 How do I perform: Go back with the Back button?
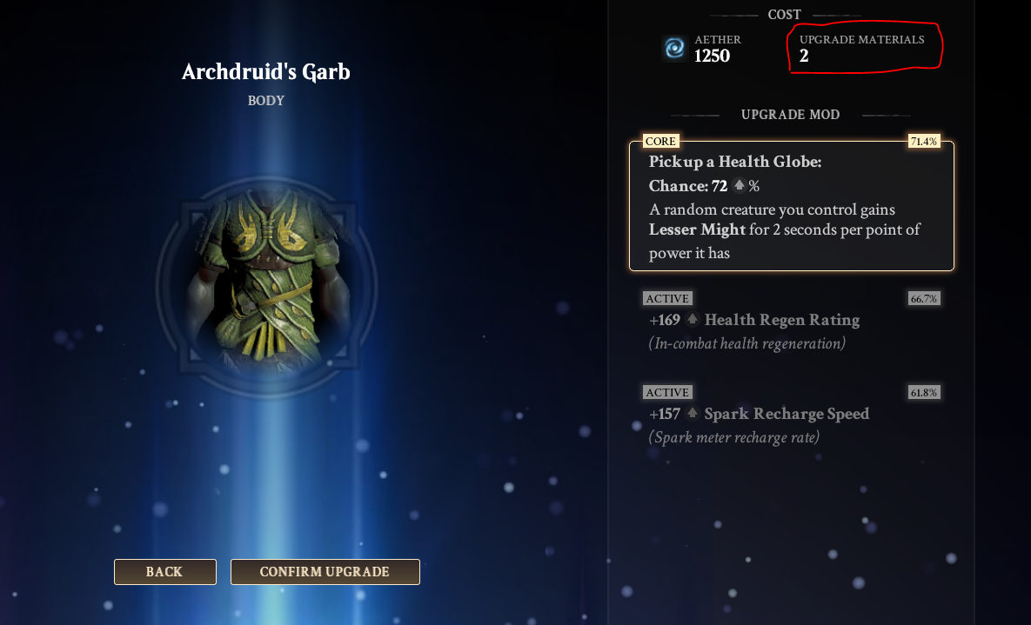165,572
